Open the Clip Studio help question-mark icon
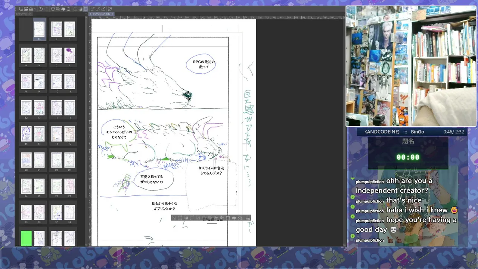The height and width of the screenshot is (269, 478). (110, 9)
